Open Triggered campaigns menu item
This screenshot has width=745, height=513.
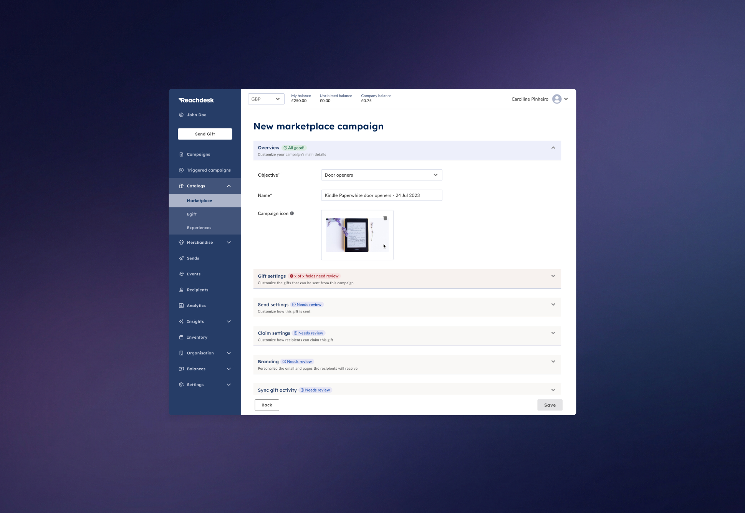pyautogui.click(x=209, y=170)
